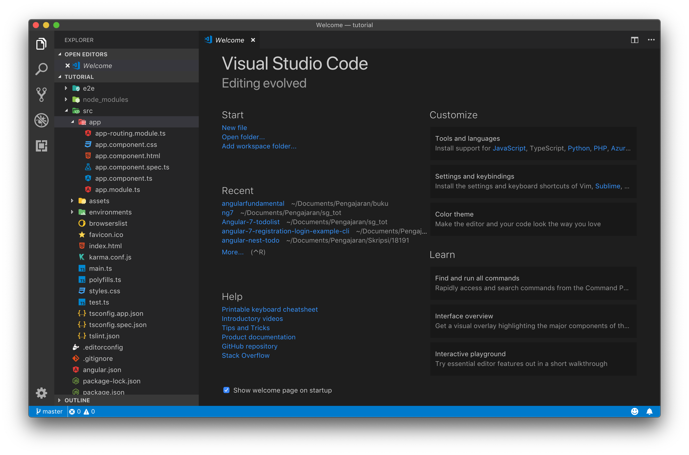The image size is (689, 455).
Task: Click the CSS icon beside app.component.css
Action: 88,145
